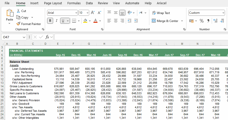Screen dimensions: 228x120
Task: Click into the formula bar input
Action: point(141,37)
